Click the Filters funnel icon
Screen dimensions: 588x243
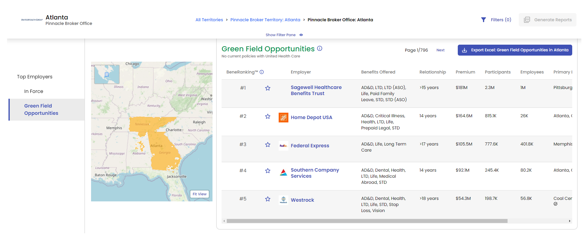tap(484, 20)
